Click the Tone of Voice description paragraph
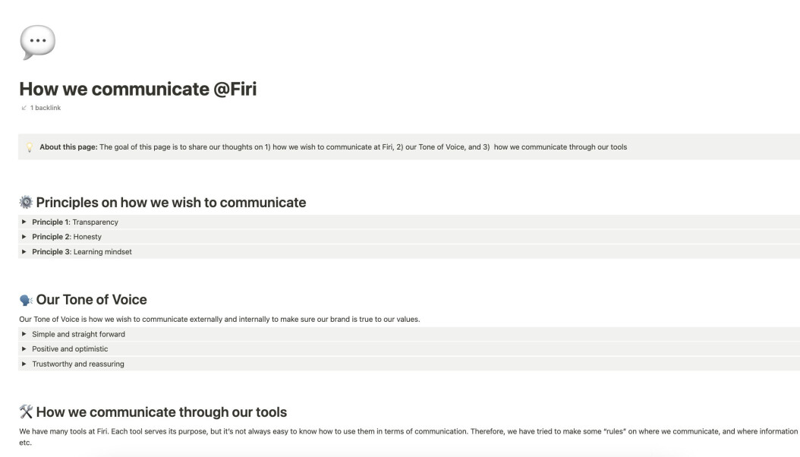Screen dimensions: 800x457 pos(219,320)
